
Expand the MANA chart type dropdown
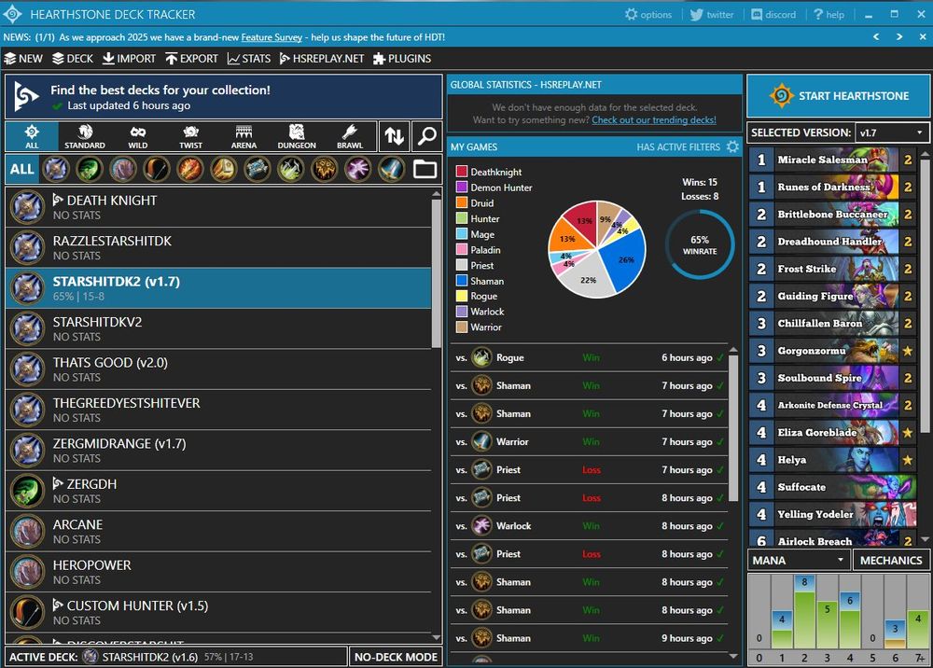point(799,561)
